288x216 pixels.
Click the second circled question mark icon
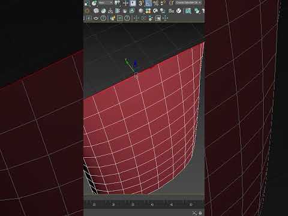point(127,18)
